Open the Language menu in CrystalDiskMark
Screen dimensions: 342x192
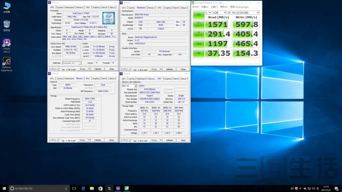click(239, 7)
